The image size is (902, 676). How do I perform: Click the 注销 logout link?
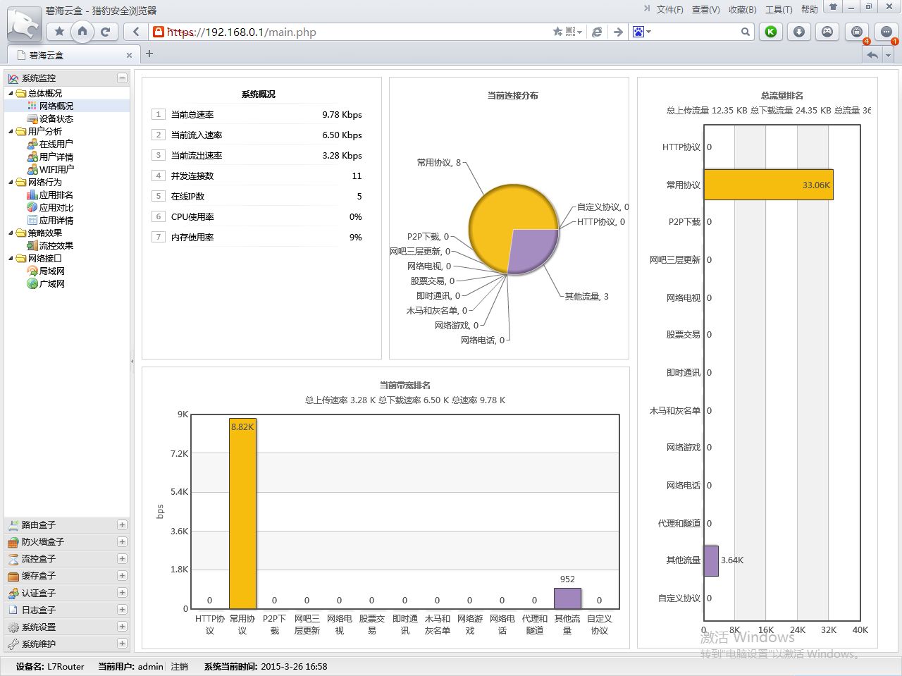tap(179, 666)
